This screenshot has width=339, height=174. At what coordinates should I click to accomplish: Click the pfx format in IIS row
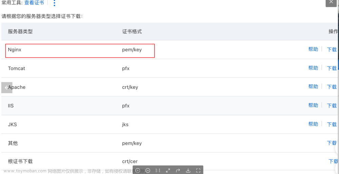[126, 106]
